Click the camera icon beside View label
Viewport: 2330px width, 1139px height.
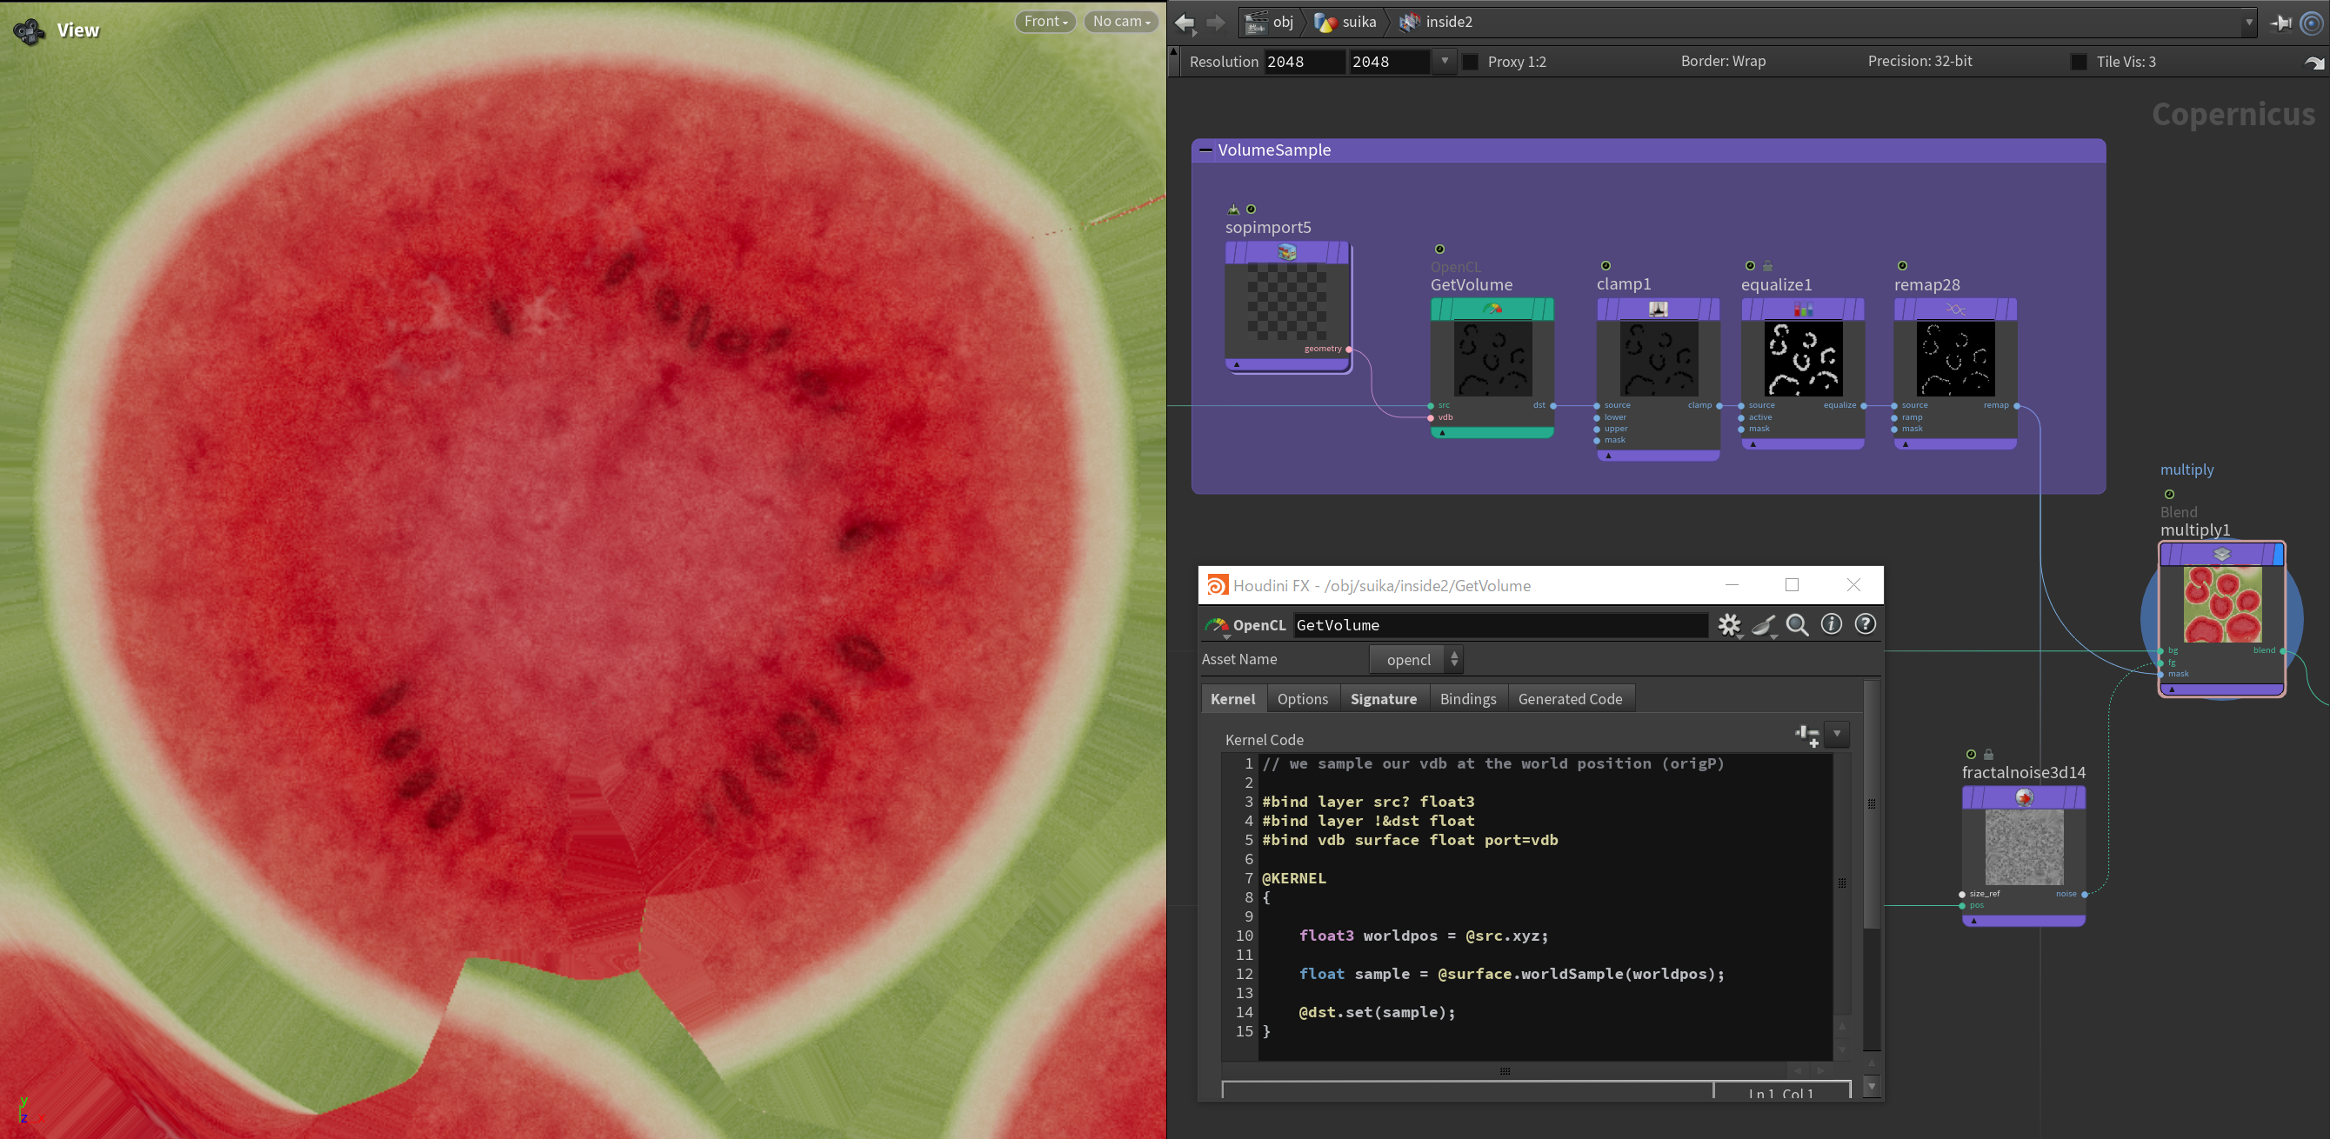click(x=28, y=31)
